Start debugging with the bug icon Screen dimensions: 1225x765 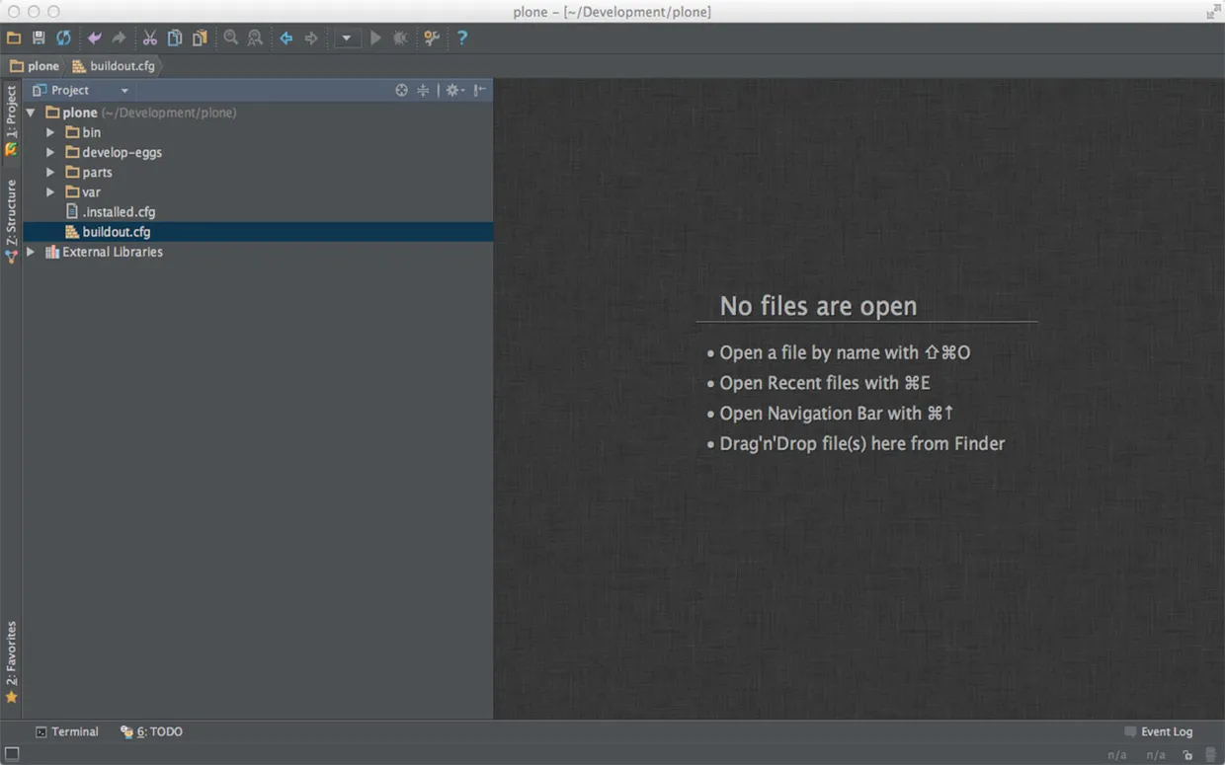pos(399,38)
